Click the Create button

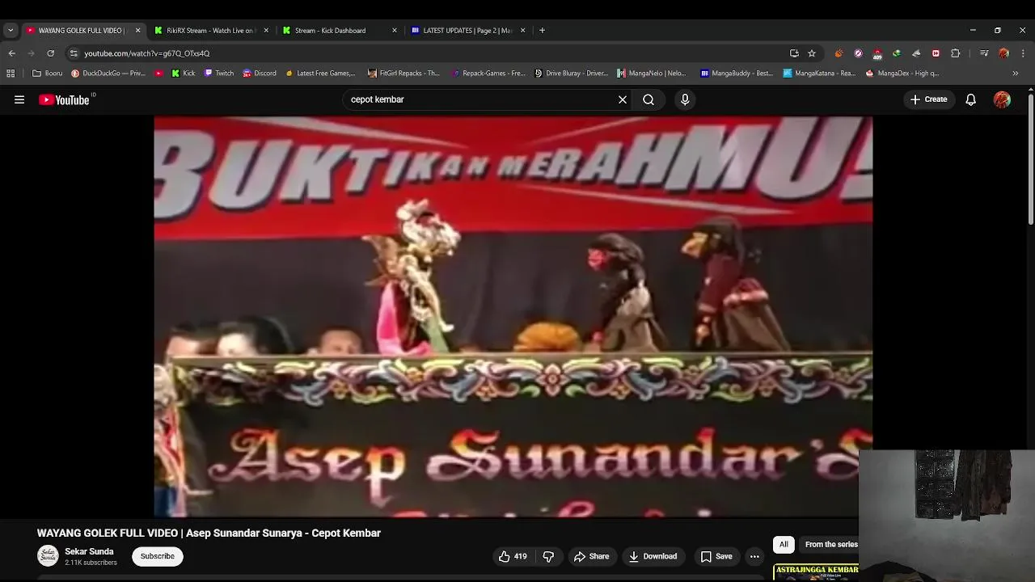click(928, 99)
